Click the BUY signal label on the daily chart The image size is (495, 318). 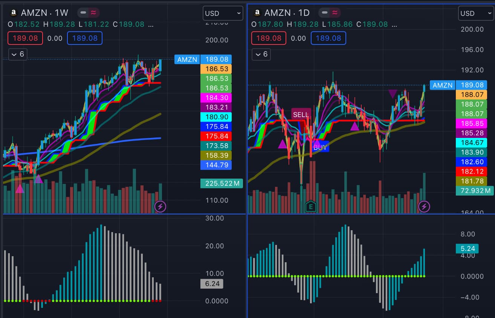click(x=320, y=147)
